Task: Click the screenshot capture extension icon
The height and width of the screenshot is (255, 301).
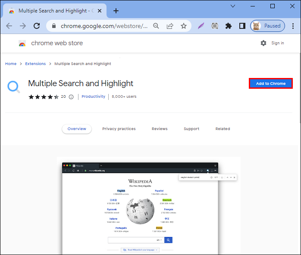Action: tap(215, 26)
